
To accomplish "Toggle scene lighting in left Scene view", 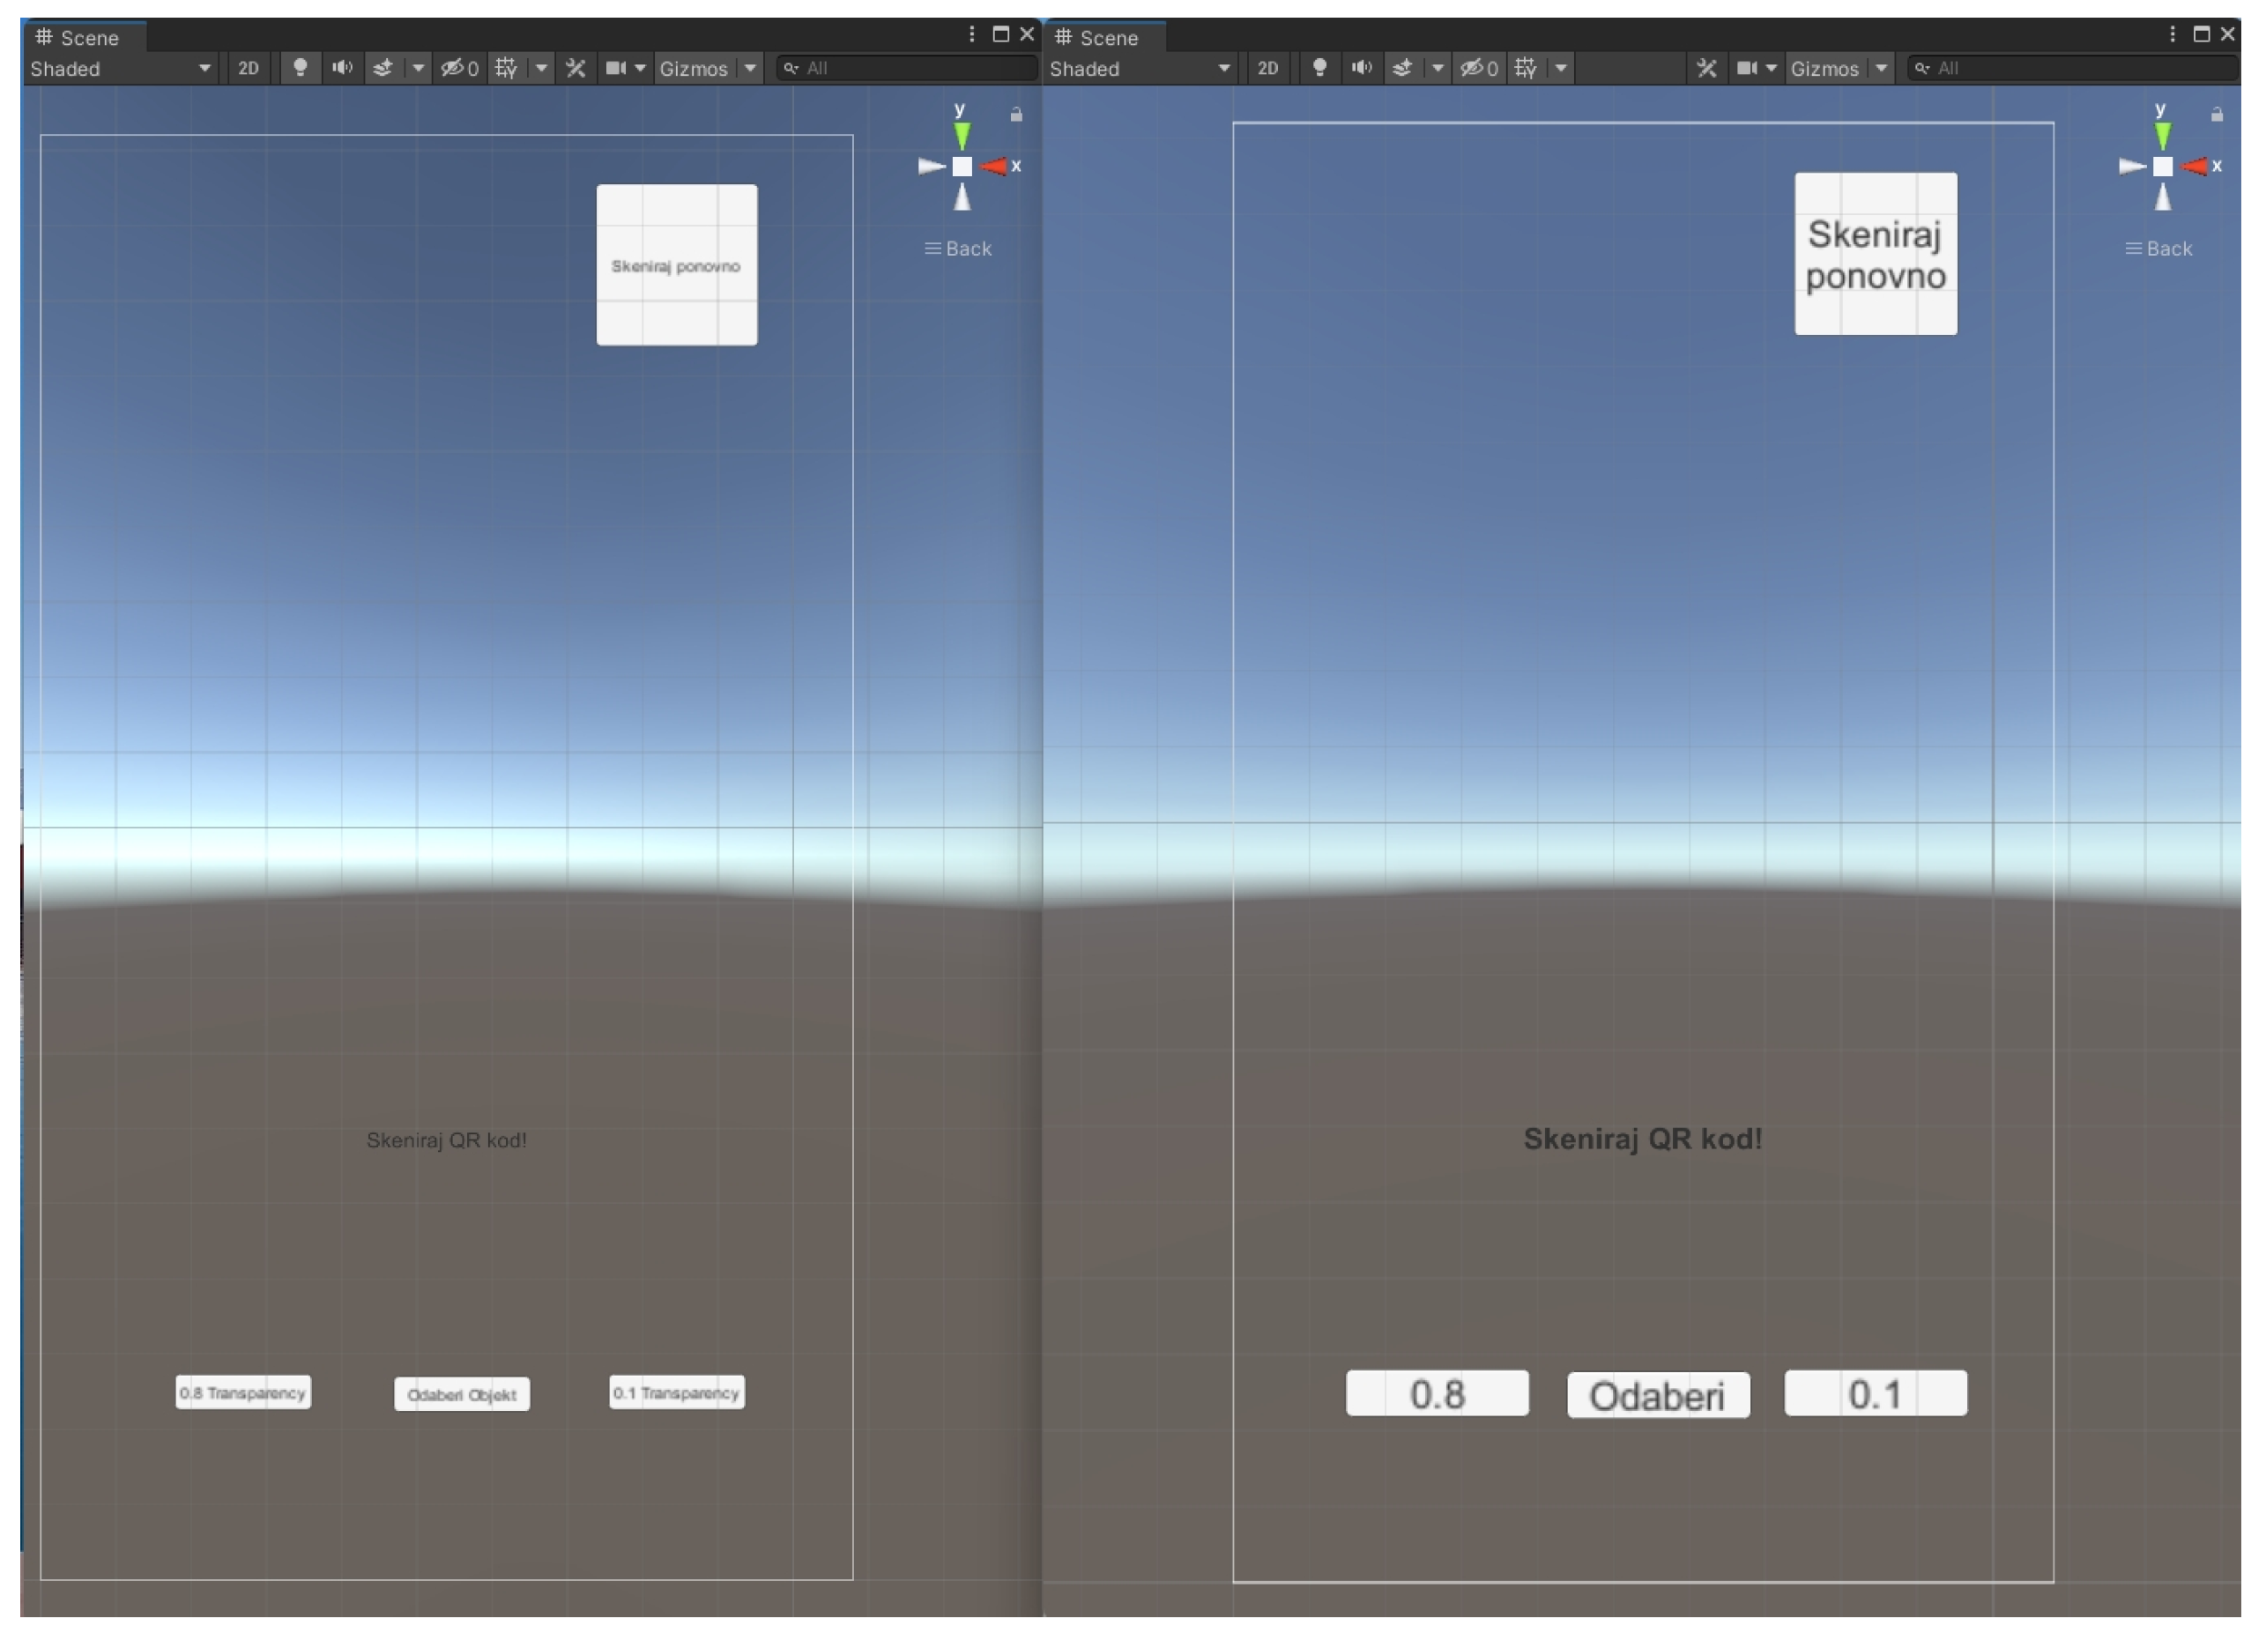I will (x=300, y=68).
